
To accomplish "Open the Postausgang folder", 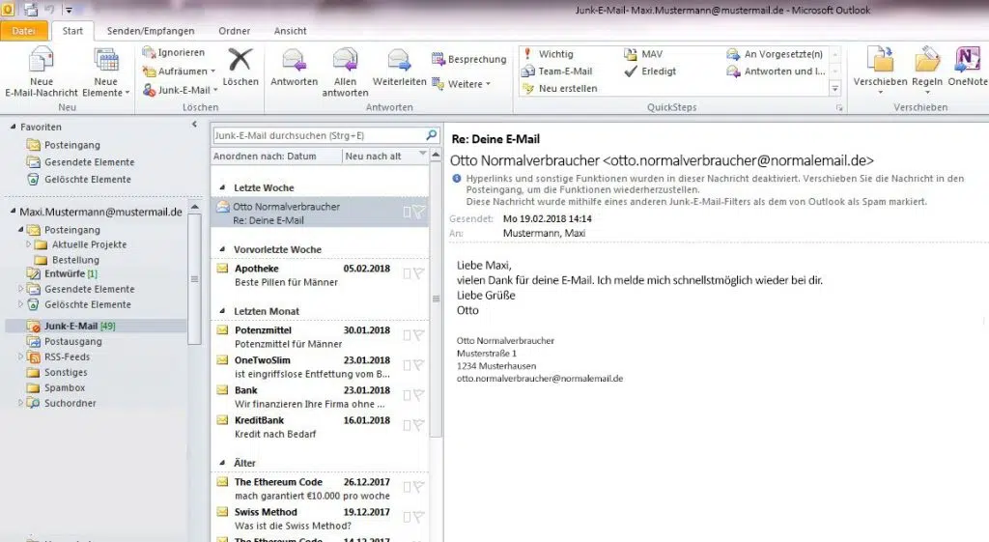I will tap(64, 341).
